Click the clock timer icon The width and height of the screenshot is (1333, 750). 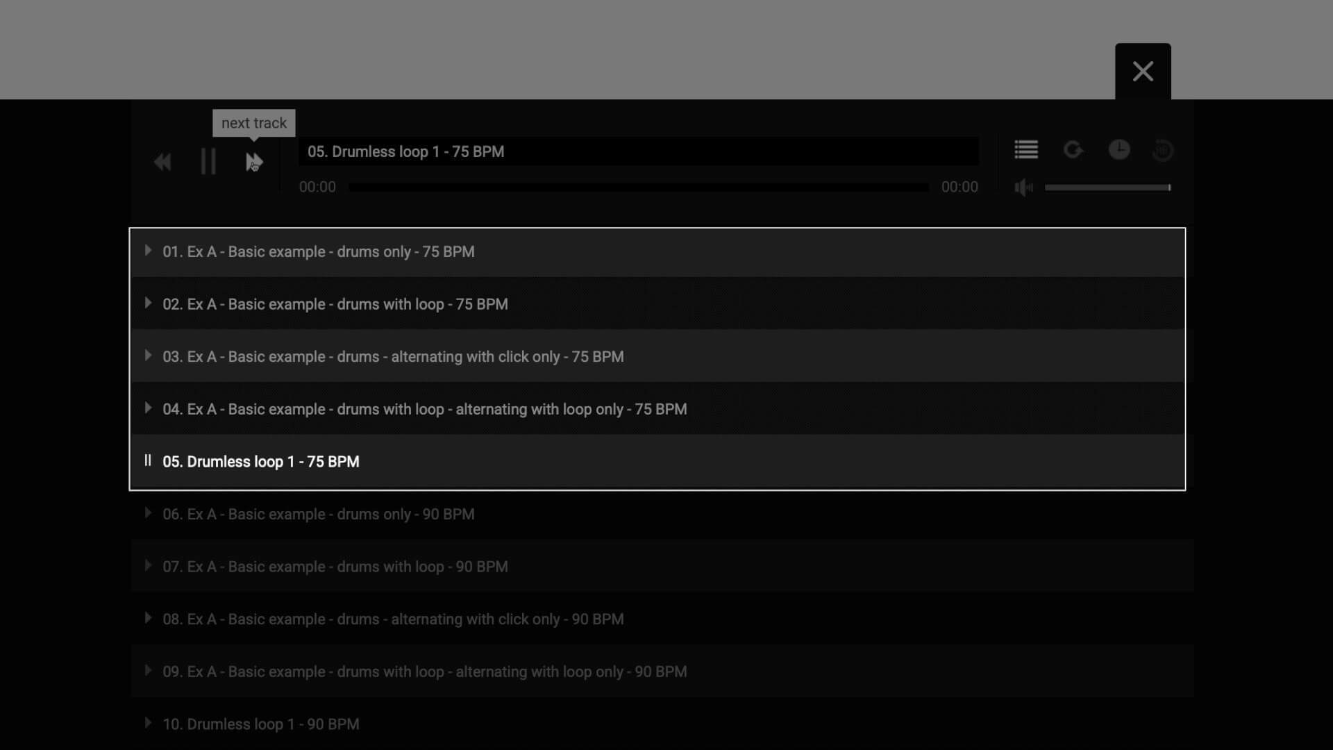[x=1118, y=149]
